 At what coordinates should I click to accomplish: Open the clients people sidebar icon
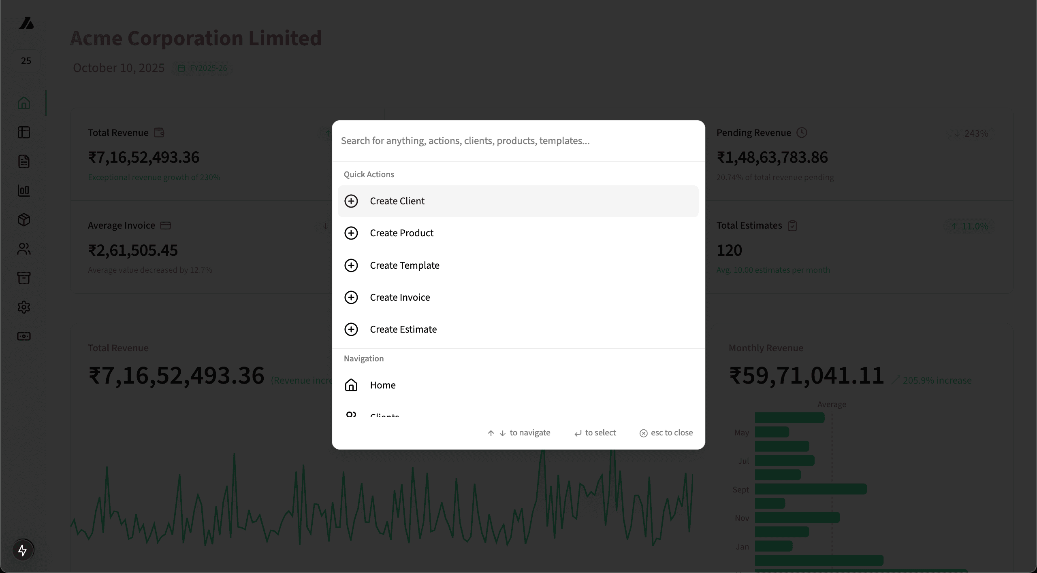(24, 249)
